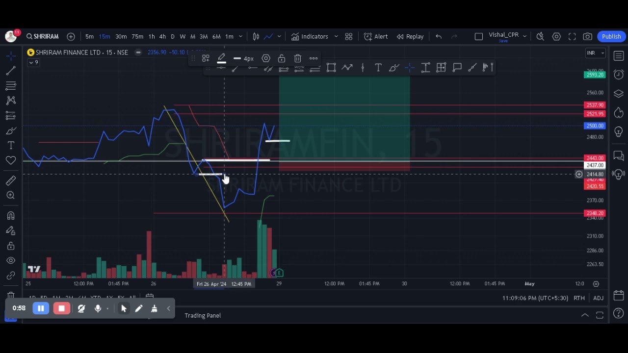Open the watchlist panel in right sidebar
The image size is (628, 353).
[x=619, y=56]
